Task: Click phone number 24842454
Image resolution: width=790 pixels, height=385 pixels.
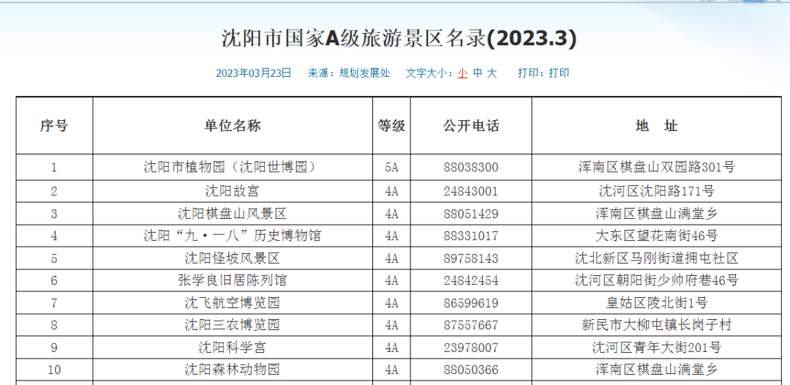Action: 471,280
